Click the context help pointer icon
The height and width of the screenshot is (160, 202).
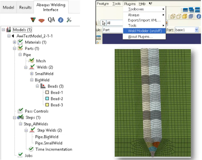[x=150, y=4]
